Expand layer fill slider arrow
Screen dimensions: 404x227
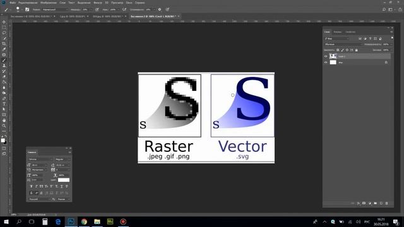(391, 50)
